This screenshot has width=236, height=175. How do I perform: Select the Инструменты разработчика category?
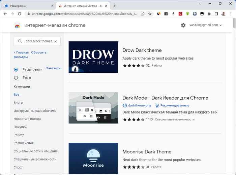pyautogui.click(x=35, y=111)
